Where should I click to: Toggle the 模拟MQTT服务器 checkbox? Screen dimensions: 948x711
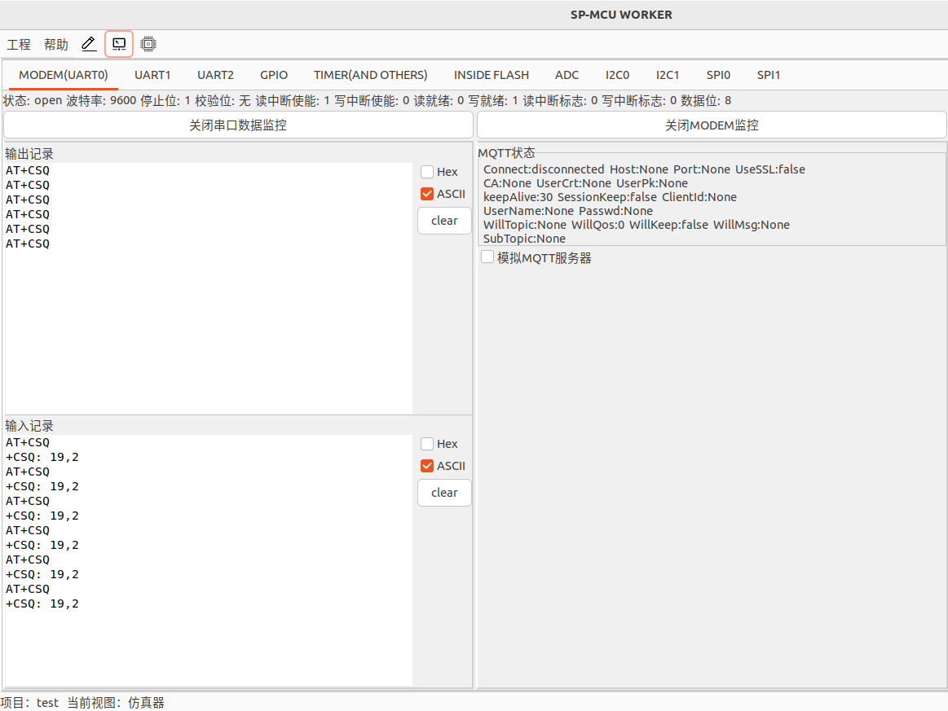487,257
